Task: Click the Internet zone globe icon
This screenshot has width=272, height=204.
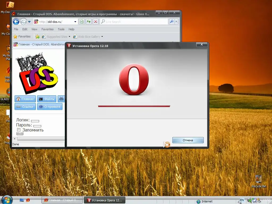Action: [198, 201]
